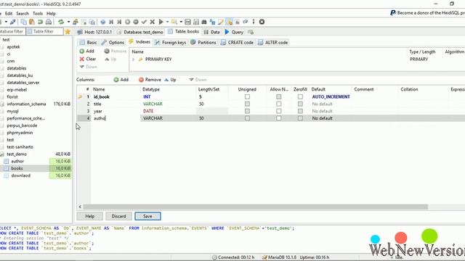Screen dimensions: 465x261
Task: Toggle Allow NULL checkbox for year row
Action: [279, 111]
